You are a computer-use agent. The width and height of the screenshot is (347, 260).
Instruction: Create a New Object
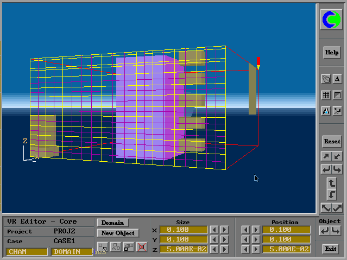(x=117, y=233)
